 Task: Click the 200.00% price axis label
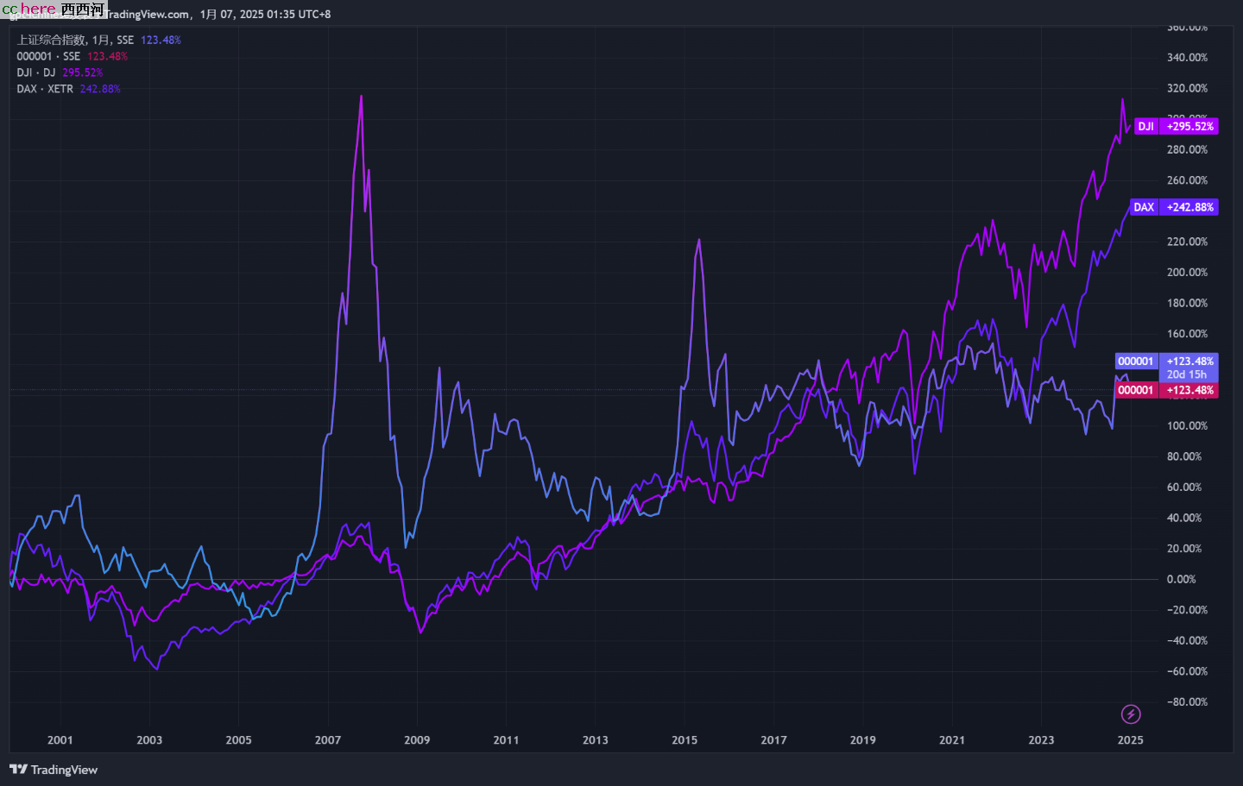1187,272
